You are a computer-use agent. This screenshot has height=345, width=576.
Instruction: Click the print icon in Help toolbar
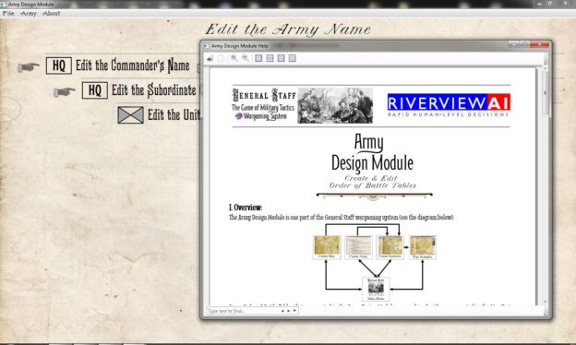click(210, 58)
